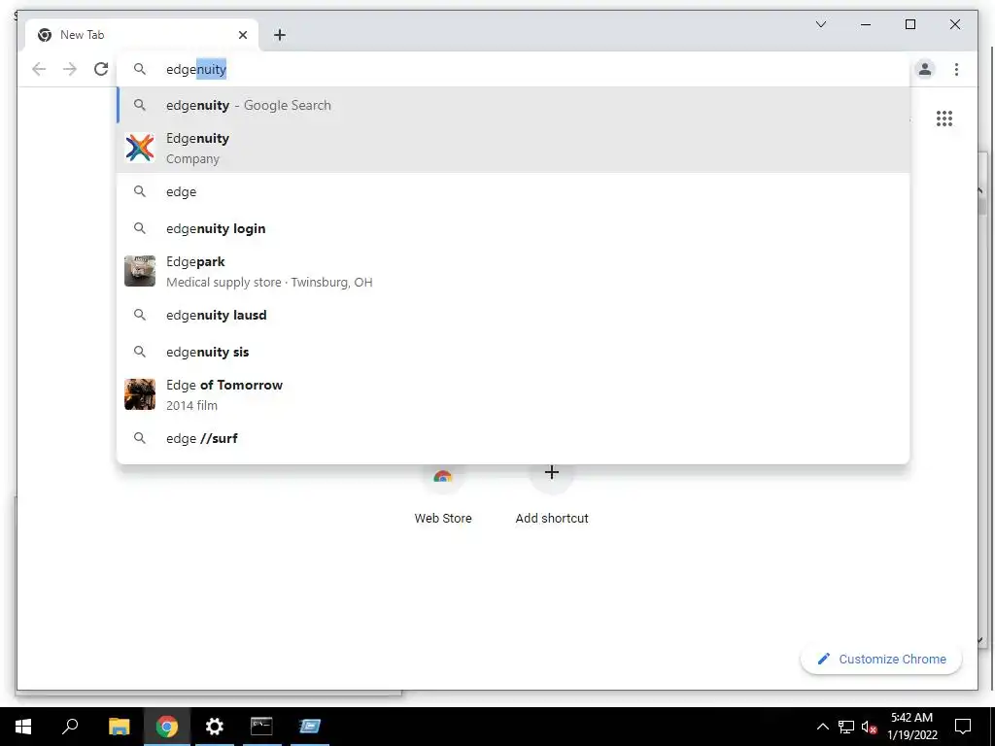995x746 pixels.
Task: Minimize the Chrome window
Action: [866, 24]
